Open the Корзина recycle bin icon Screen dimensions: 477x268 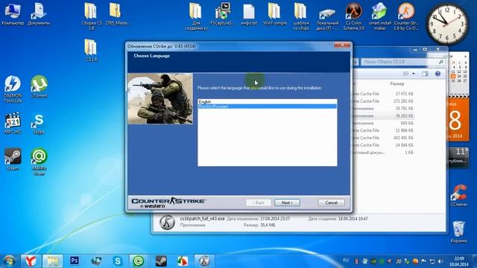[x=459, y=232]
